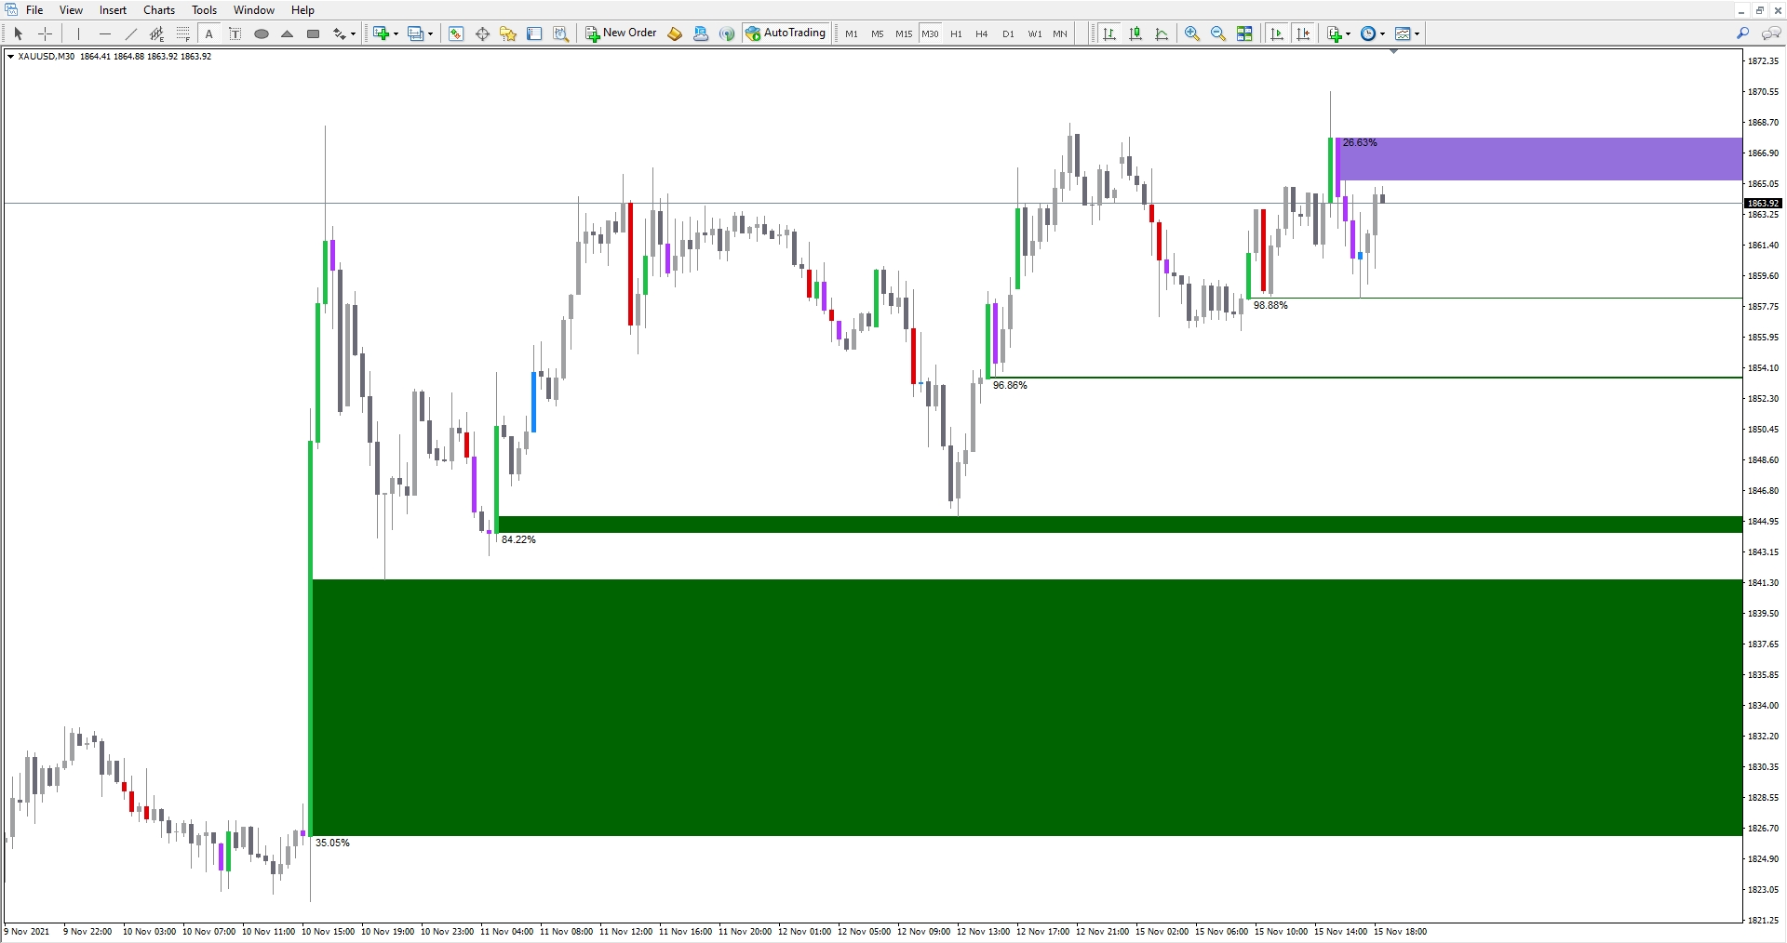Expand the Periods dropdown arrow
Screen dimensions: 1787x943
coord(1382,34)
